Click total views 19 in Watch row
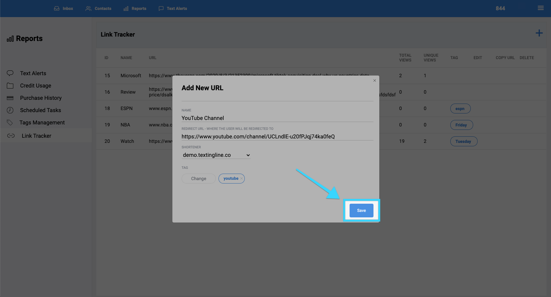The width and height of the screenshot is (551, 297). click(x=402, y=141)
